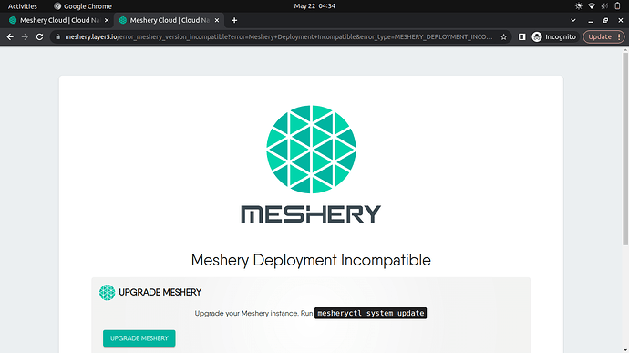The image size is (629, 353).
Task: Click the browser forward arrow
Action: click(x=25, y=37)
